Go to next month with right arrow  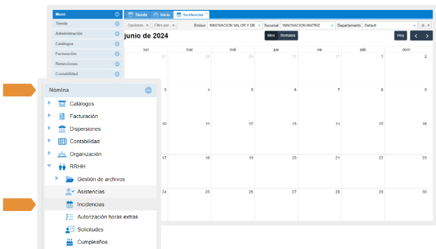click(427, 36)
